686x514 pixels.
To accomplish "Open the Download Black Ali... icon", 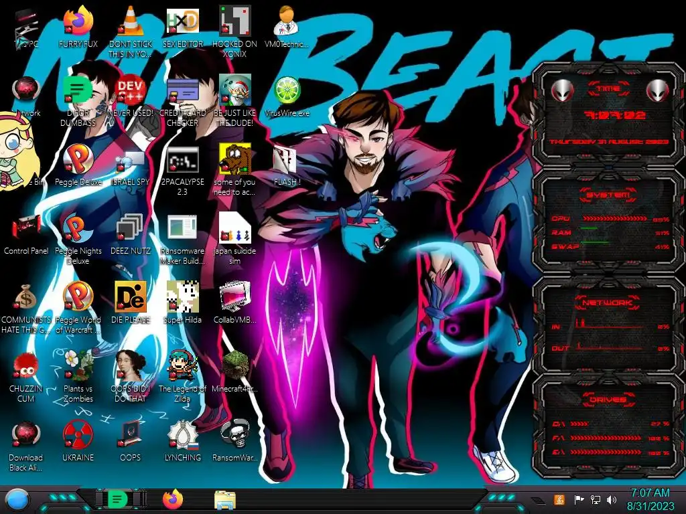I will 26,435.
